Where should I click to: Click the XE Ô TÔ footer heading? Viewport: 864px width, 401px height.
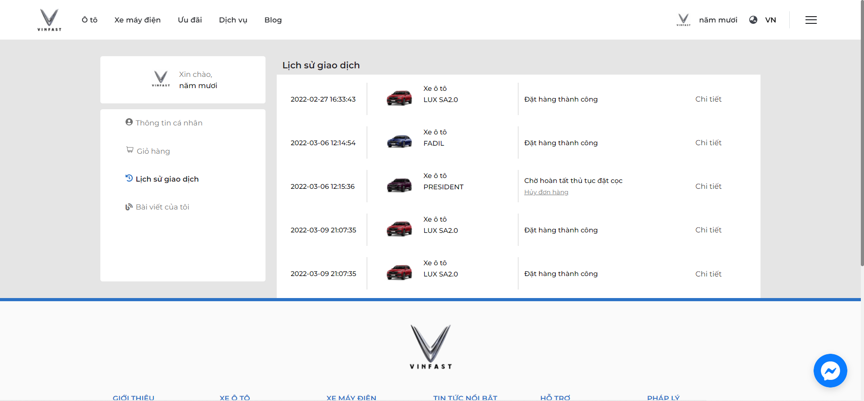(234, 397)
